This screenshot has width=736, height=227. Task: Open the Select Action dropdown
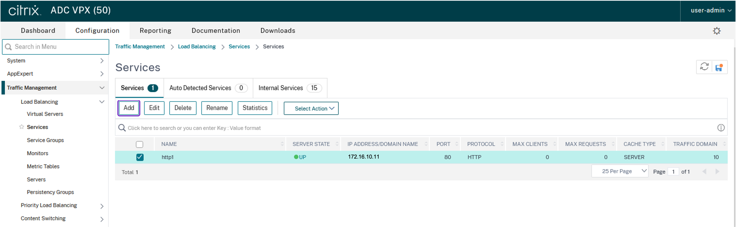[311, 108]
